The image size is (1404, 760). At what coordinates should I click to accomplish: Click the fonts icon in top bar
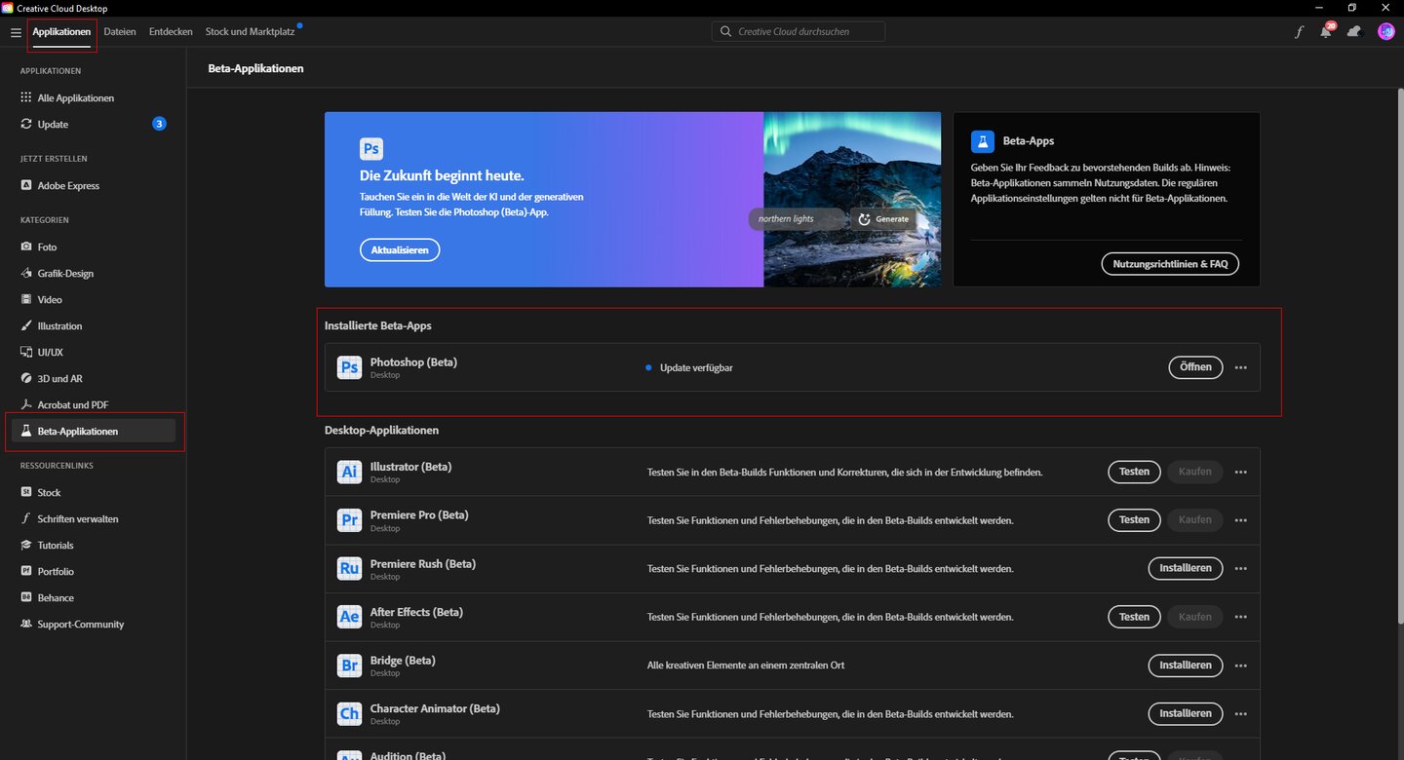pyautogui.click(x=1299, y=32)
